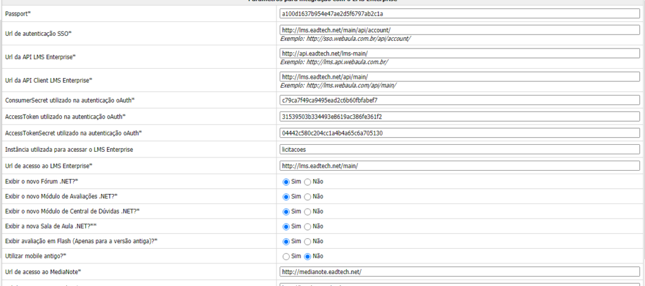Select 'Não' for novo Fórum .NET
Viewport: 645px width, 286px height.
pos(308,181)
